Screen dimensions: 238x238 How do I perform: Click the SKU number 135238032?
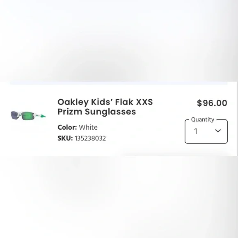90,138
